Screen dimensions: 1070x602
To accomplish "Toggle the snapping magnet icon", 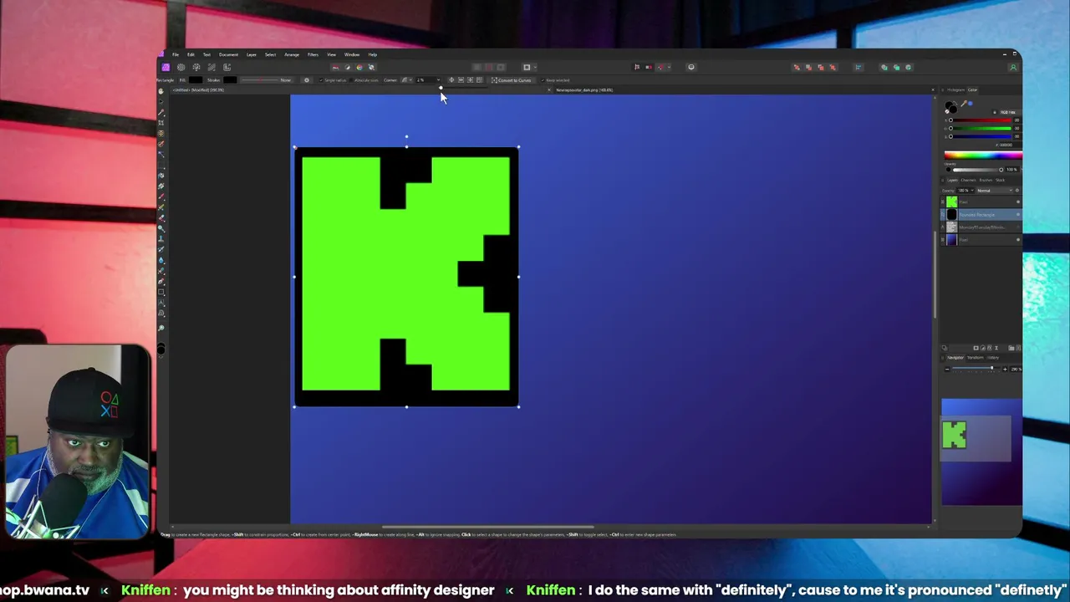I will 660,67.
